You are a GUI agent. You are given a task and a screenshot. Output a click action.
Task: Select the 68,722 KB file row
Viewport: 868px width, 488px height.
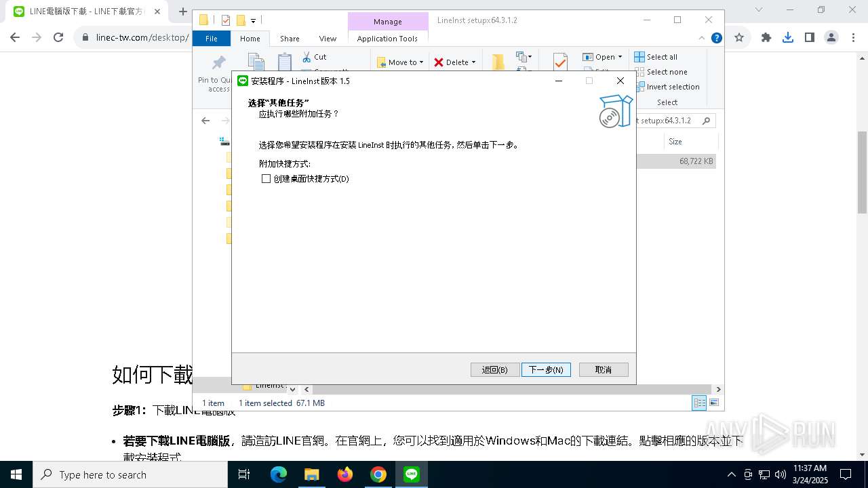[677, 161]
